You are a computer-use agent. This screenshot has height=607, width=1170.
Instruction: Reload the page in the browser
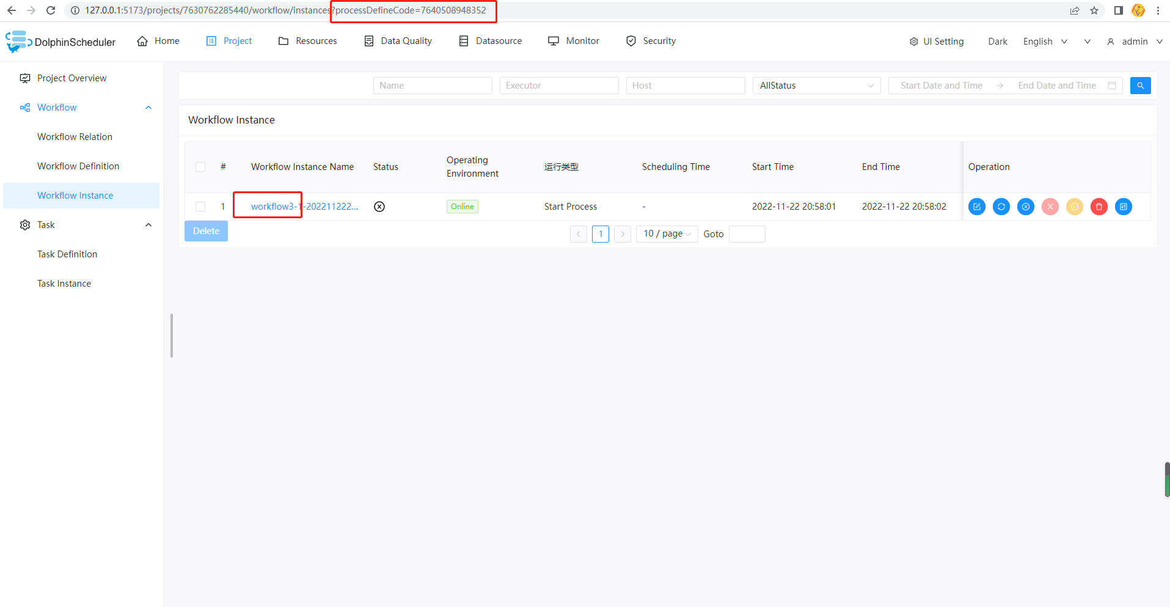coord(51,10)
